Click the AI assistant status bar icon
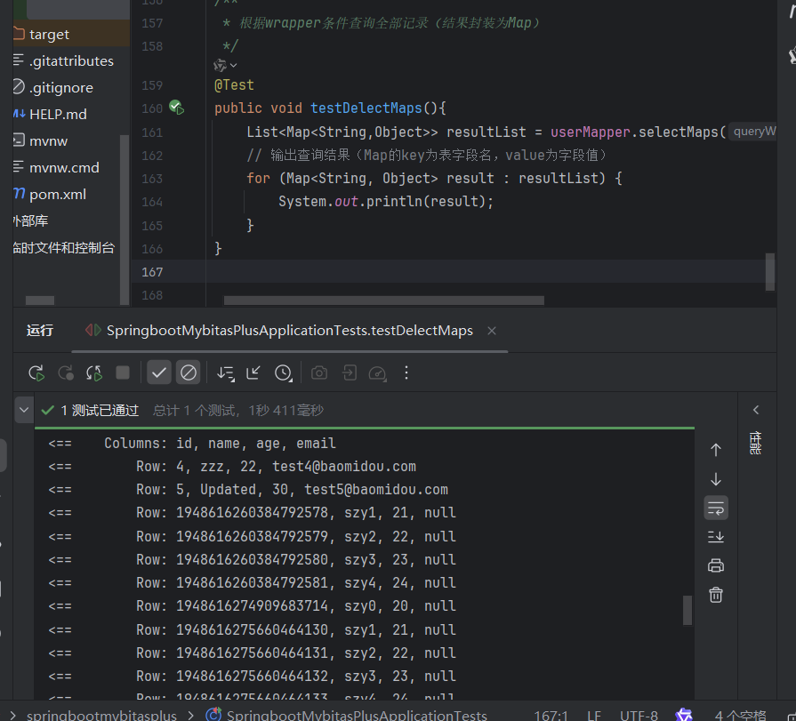The width and height of the screenshot is (796, 721). (x=684, y=715)
